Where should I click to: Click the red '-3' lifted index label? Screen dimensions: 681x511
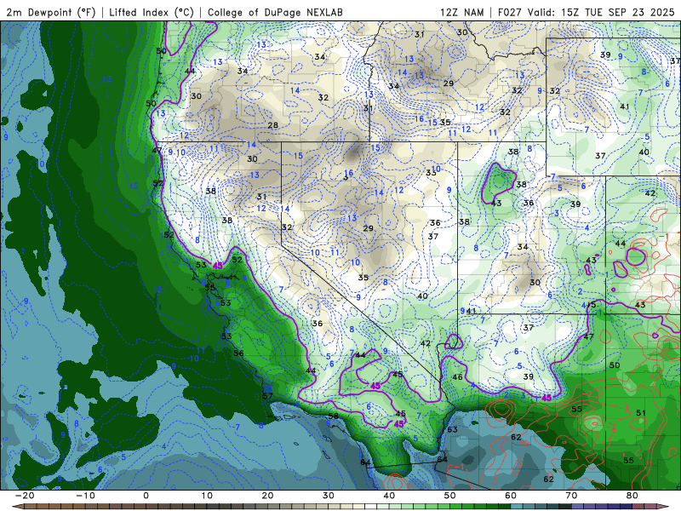pyautogui.click(x=626, y=408)
